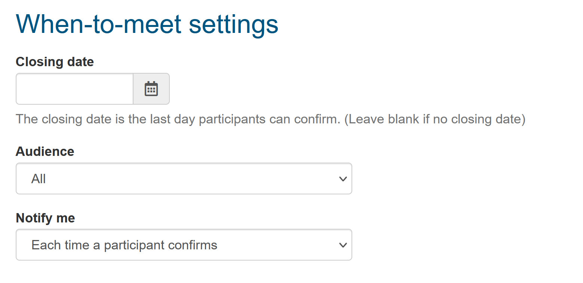583x283 pixels.
Task: Click 'When-to-meet' in the page title
Action: (98, 24)
